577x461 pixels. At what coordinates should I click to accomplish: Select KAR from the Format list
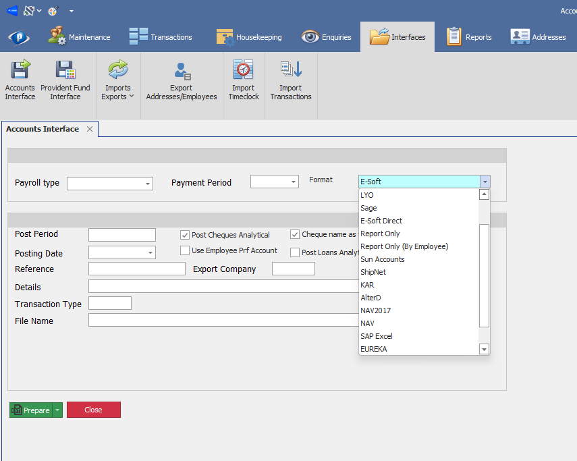(419, 285)
